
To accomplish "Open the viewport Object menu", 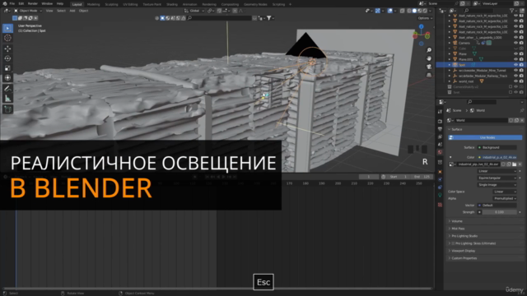I will [83, 11].
